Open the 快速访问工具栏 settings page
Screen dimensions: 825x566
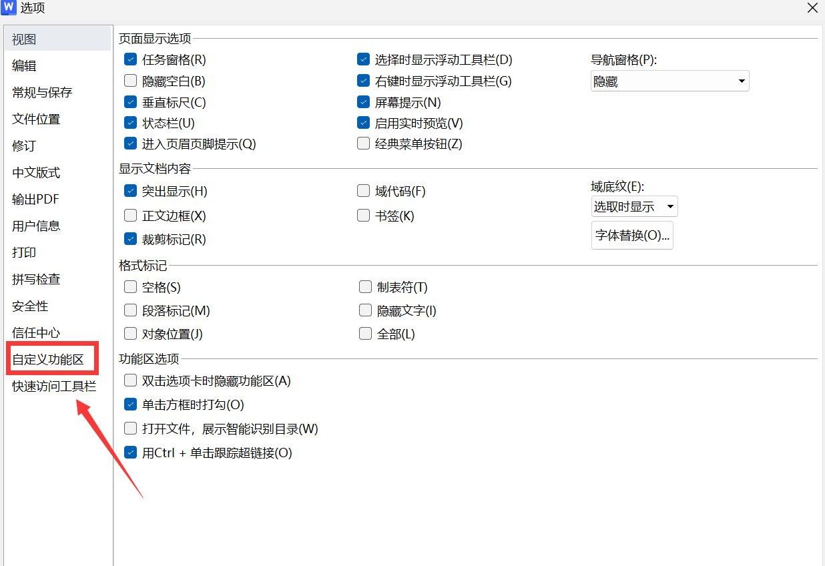tap(55, 386)
